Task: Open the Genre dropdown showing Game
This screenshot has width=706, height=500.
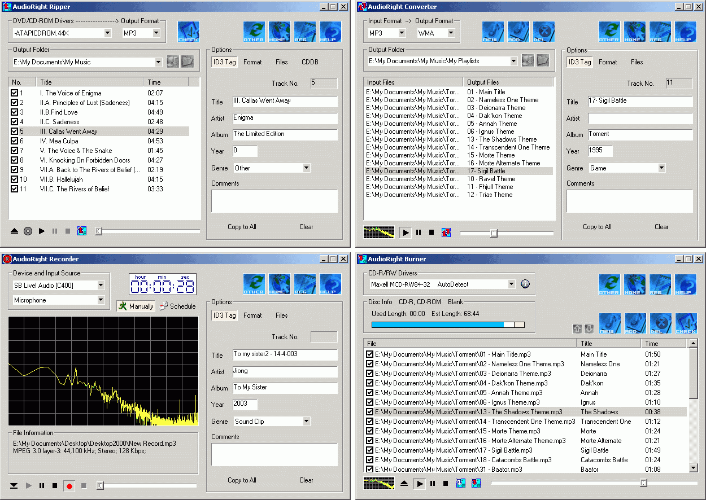Action: coord(661,168)
